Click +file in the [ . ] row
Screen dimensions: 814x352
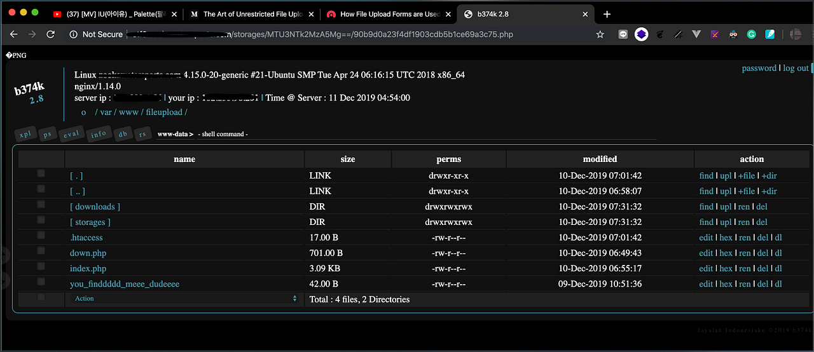click(747, 175)
